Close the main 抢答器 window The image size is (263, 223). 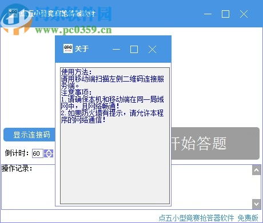click(x=244, y=14)
